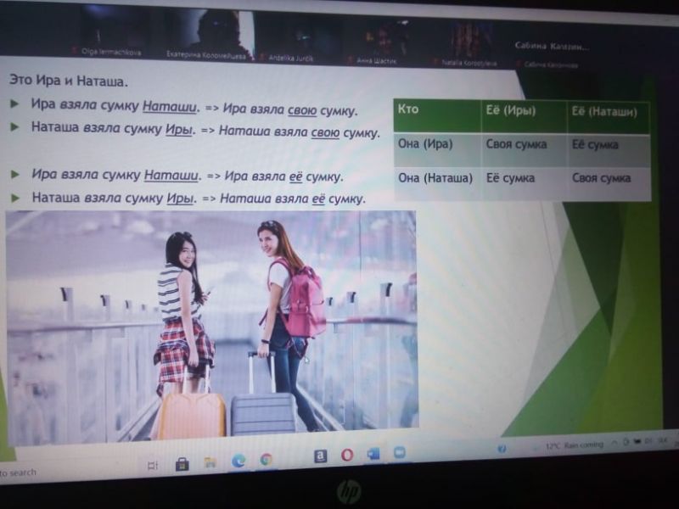The height and width of the screenshot is (509, 679).
Task: Switch to Microsoft Word in taskbar
Action: click(373, 454)
